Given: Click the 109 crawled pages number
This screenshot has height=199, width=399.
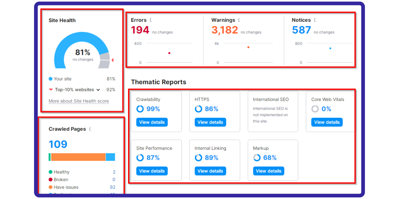Looking at the screenshot, I should pos(58,144).
